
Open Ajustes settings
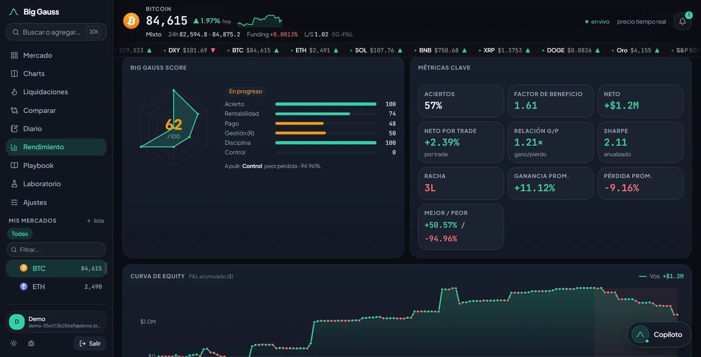(x=56, y=202)
